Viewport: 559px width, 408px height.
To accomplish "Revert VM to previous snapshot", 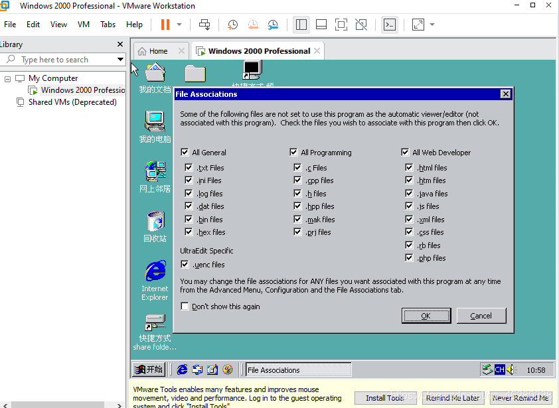I will click(253, 25).
